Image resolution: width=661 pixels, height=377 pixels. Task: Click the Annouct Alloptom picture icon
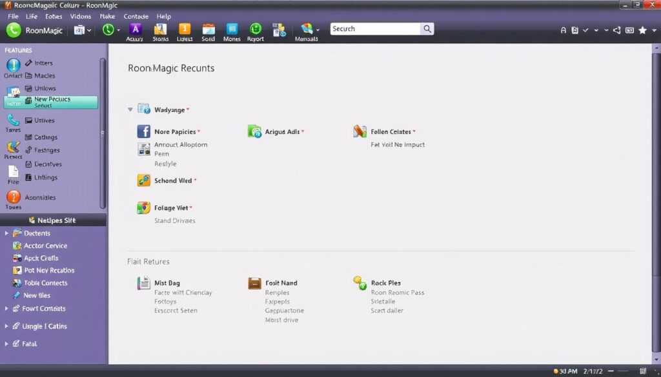[144, 149]
